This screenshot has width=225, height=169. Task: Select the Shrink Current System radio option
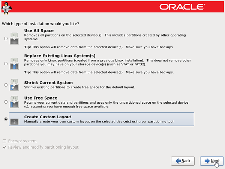click(5, 85)
